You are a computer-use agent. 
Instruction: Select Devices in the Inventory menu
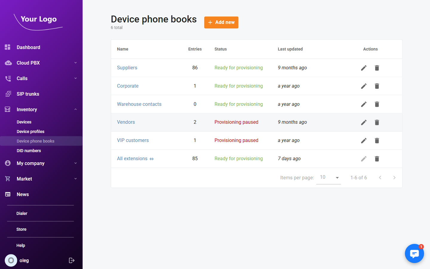tap(24, 122)
